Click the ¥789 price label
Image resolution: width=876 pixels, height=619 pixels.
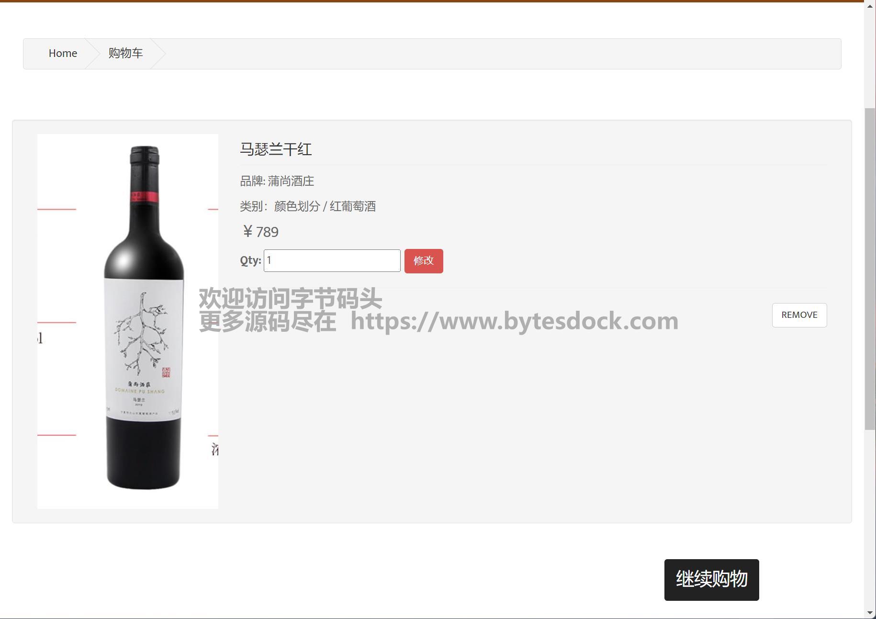pyautogui.click(x=259, y=232)
